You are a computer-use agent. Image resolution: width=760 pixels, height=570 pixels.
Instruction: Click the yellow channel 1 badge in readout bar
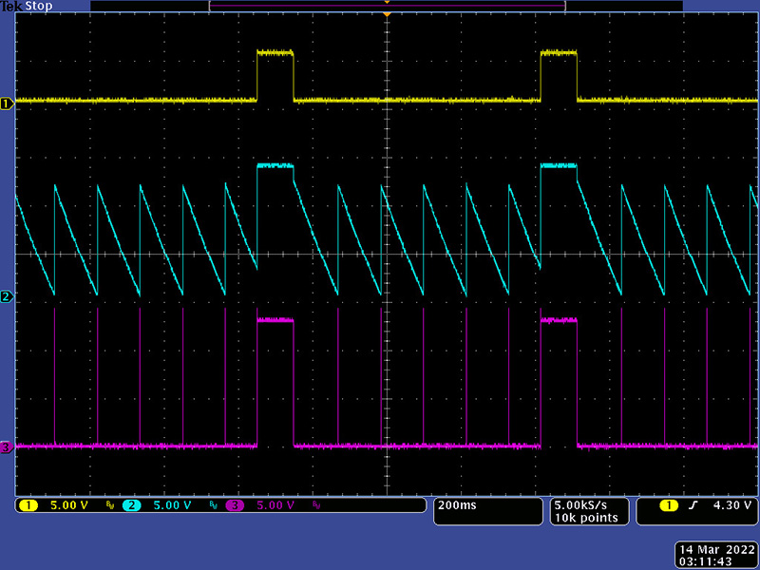(x=28, y=505)
